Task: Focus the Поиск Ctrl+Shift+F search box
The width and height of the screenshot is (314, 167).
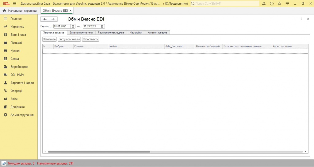Action: (225, 4)
